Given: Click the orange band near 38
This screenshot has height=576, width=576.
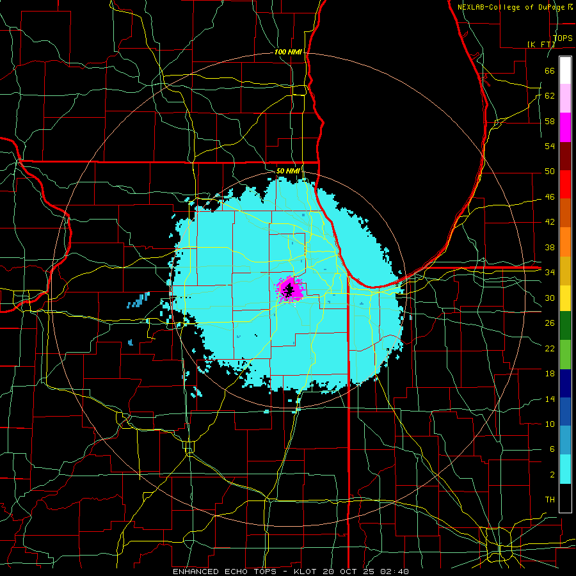Looking at the screenshot, I should coord(565,242).
